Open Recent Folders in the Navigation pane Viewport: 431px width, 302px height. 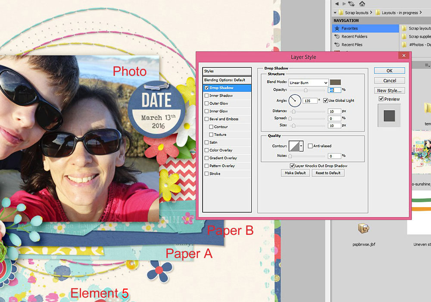click(x=365, y=36)
